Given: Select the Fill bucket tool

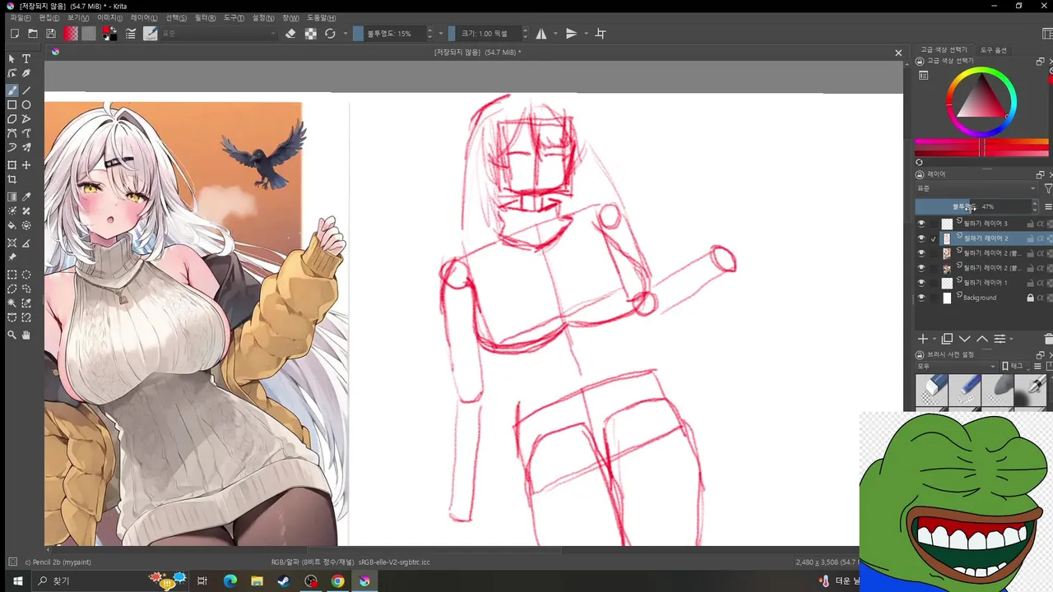Looking at the screenshot, I should [x=12, y=225].
